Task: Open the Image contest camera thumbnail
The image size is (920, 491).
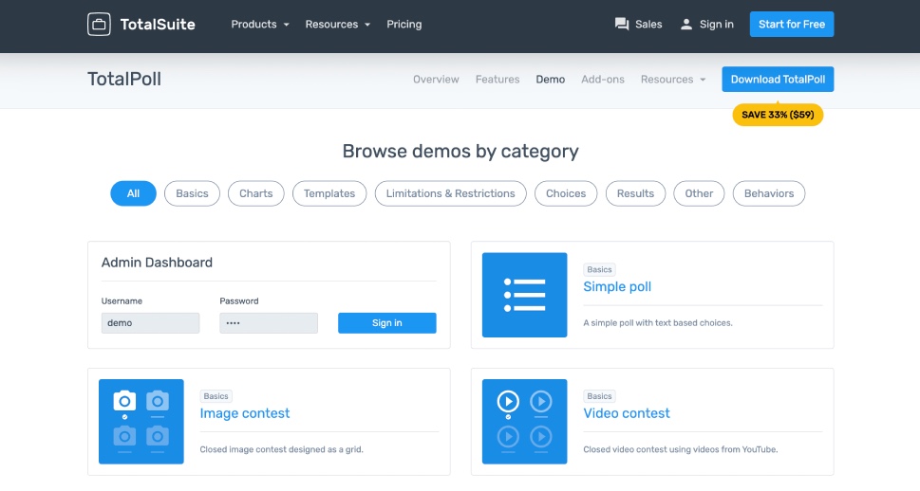Action: click(141, 422)
